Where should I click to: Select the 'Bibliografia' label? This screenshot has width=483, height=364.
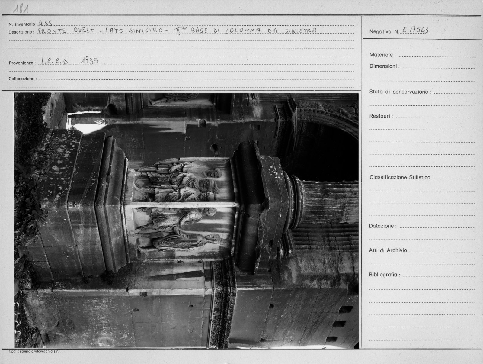(x=384, y=275)
